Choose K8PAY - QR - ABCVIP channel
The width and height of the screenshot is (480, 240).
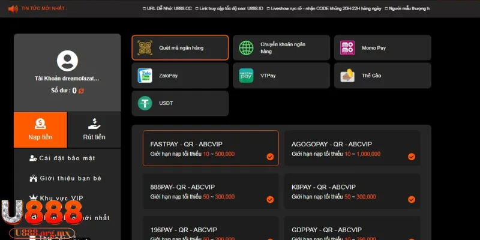tap(352, 191)
